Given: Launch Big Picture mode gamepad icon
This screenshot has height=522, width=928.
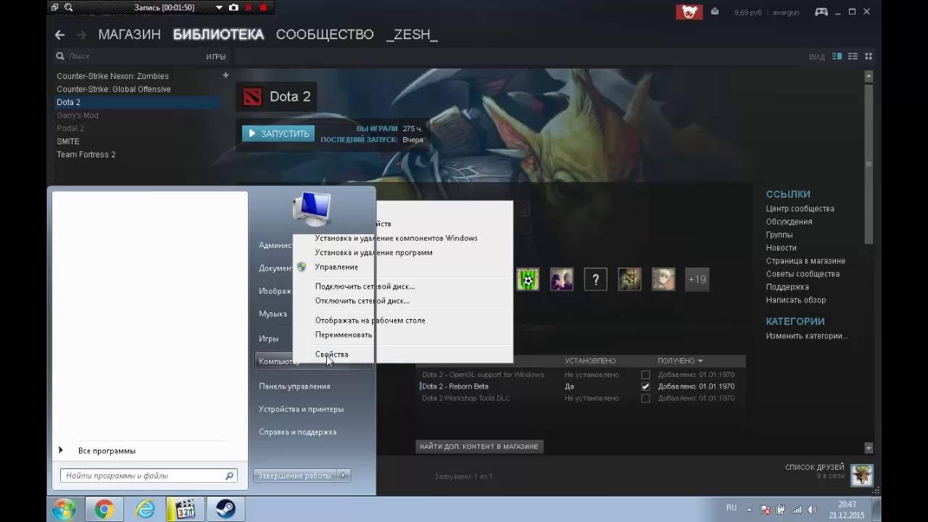Looking at the screenshot, I should point(821,12).
